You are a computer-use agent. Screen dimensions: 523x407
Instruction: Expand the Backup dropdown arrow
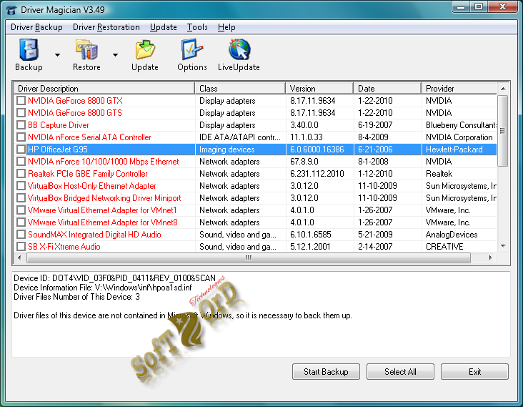57,55
